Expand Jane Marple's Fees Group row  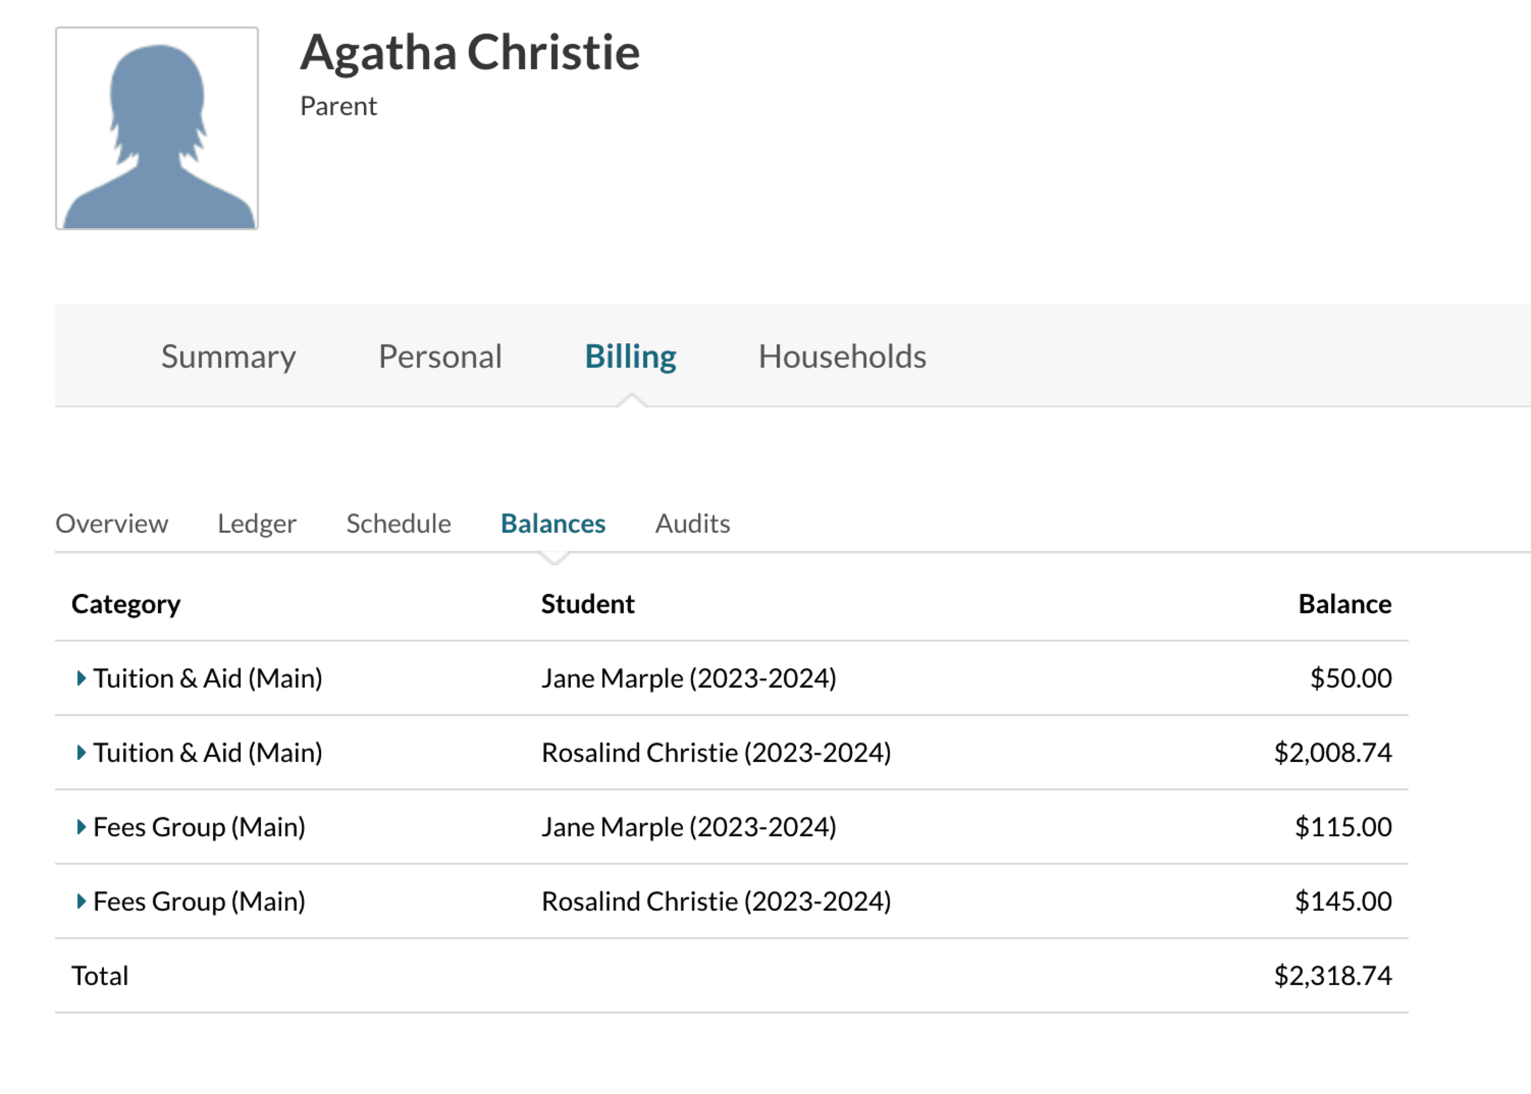coord(81,827)
